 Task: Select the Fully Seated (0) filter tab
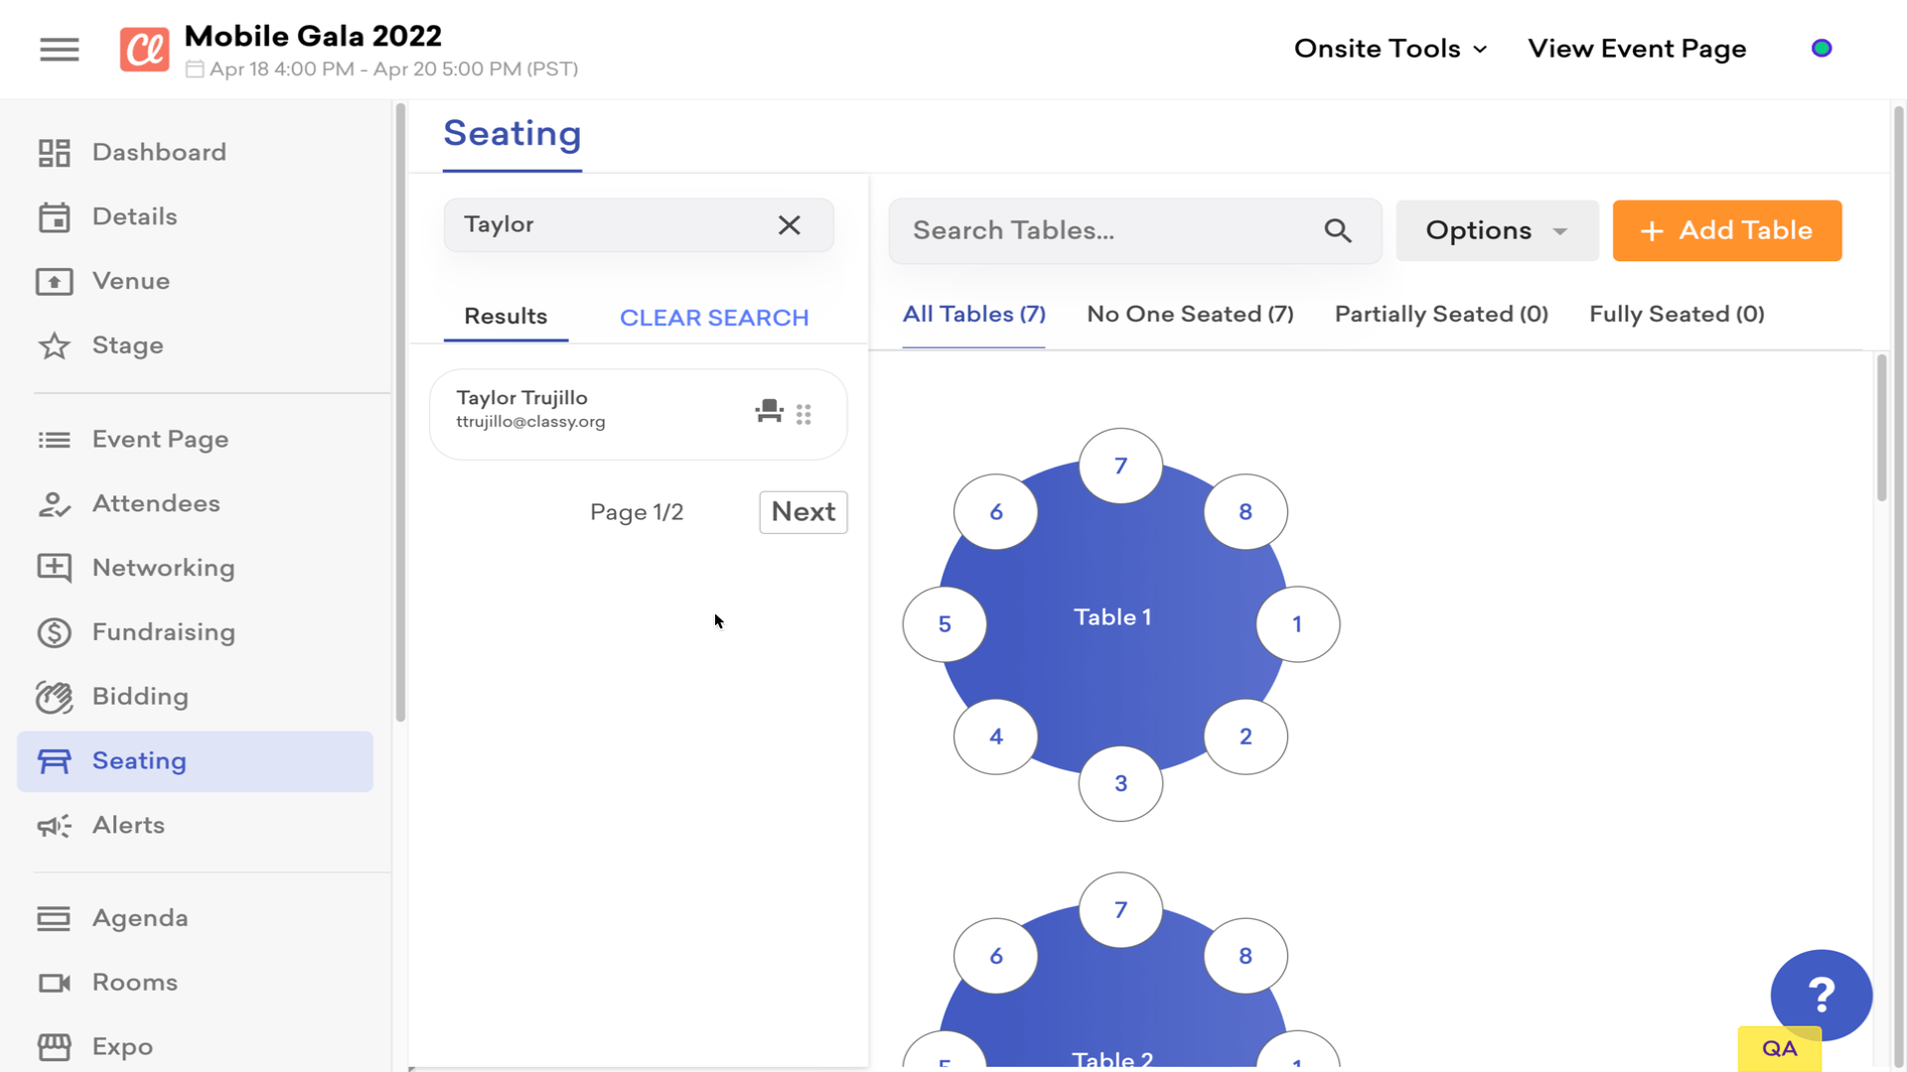pyautogui.click(x=1678, y=314)
